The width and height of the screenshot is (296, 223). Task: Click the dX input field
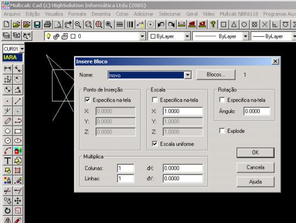[x=183, y=168]
